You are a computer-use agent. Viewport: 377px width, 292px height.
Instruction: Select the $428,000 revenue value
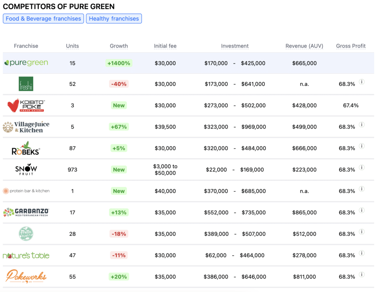coord(304,106)
